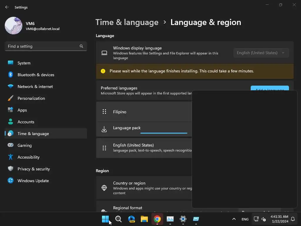Launch Microsoft Edge Preview from taskbar
This screenshot has height=226, width=301.
click(131, 219)
